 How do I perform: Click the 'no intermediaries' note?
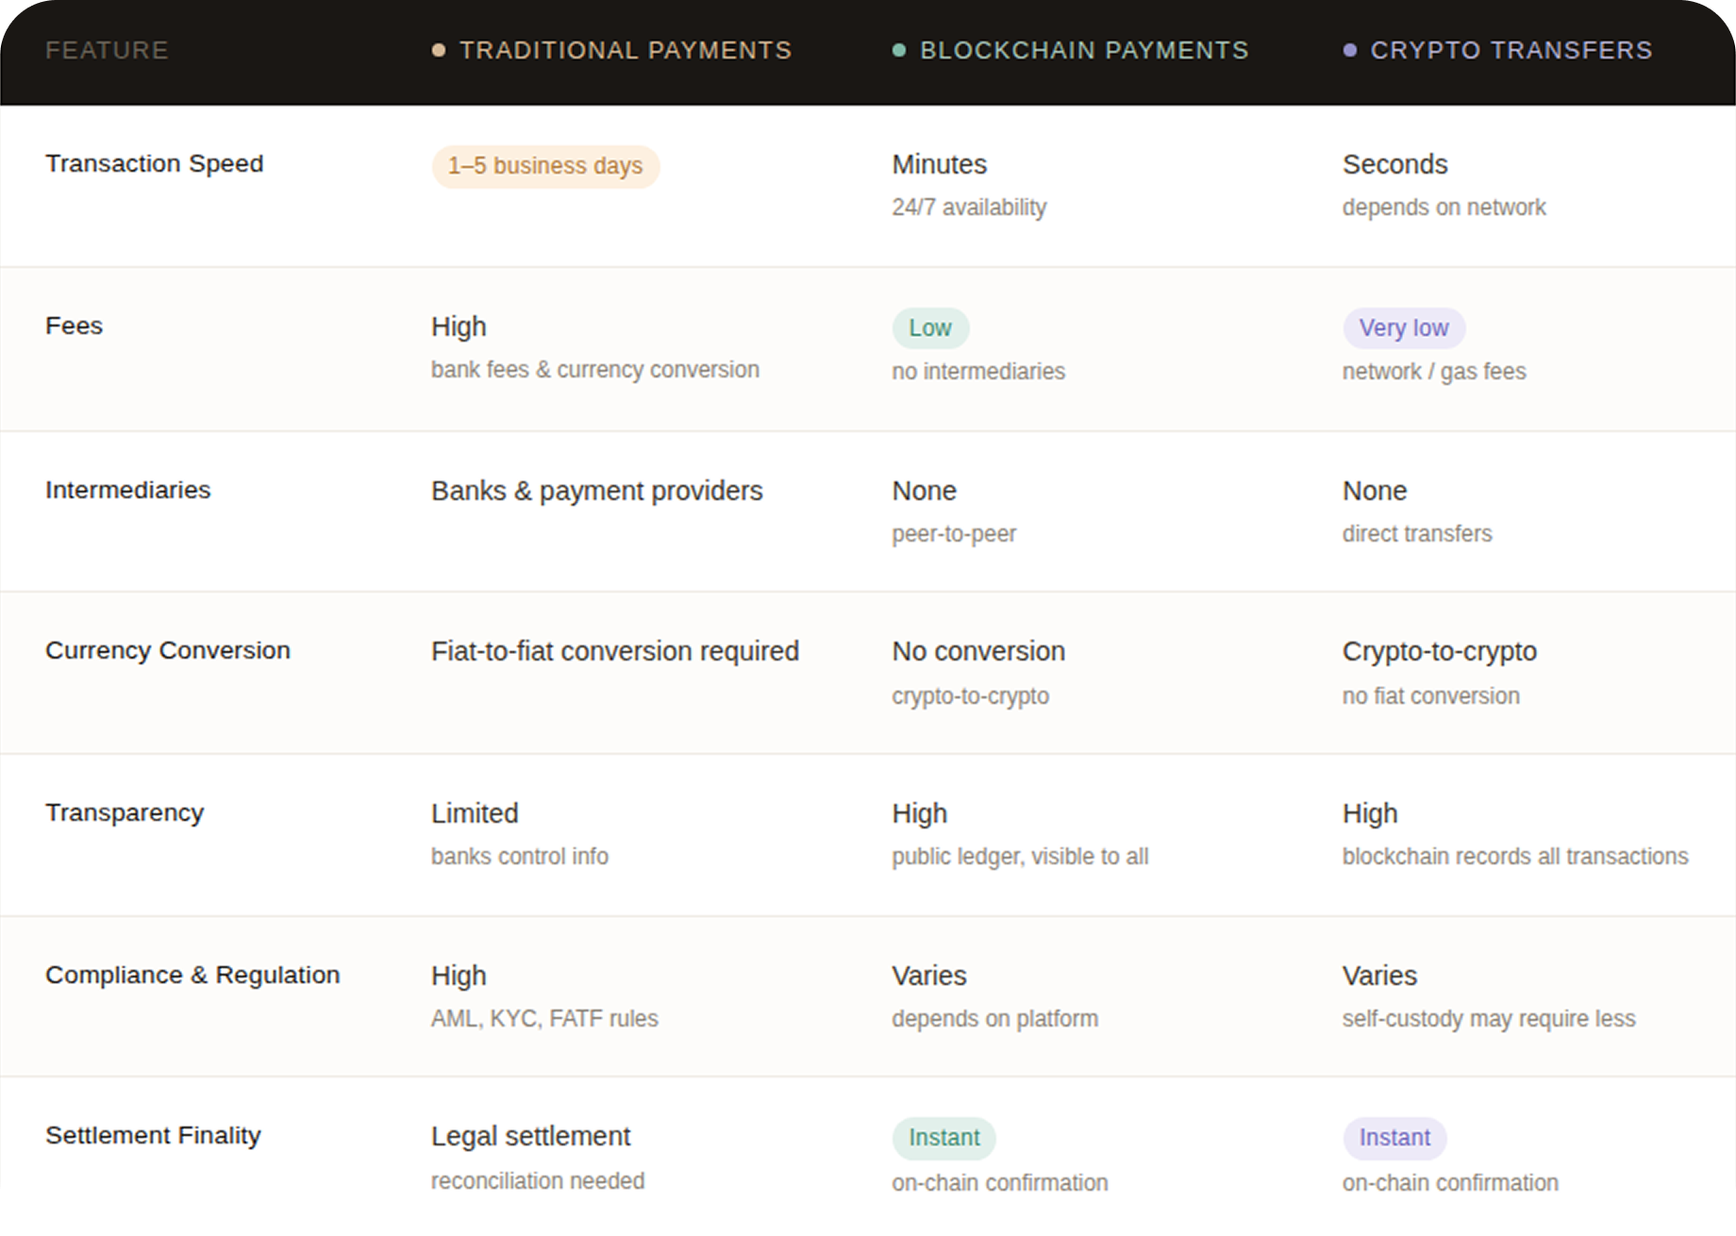pos(978,372)
